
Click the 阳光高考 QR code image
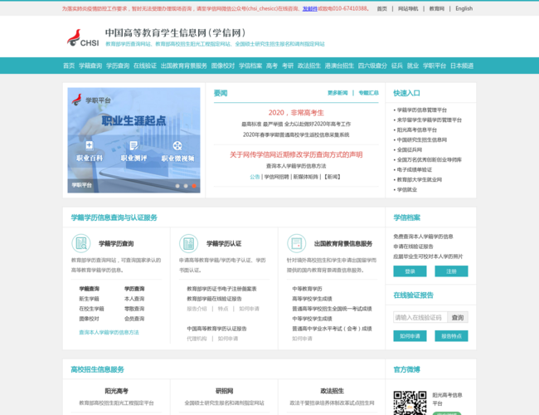tap(410, 403)
